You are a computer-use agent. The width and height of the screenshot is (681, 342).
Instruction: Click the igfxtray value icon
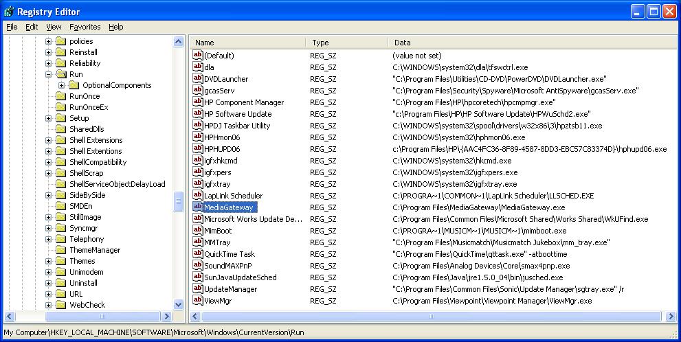(198, 183)
